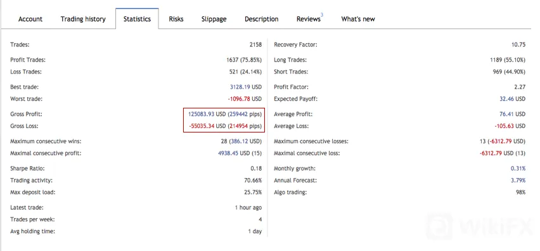The height and width of the screenshot is (251, 540).
Task: Click the Annual Forecast label
Action: click(x=295, y=181)
